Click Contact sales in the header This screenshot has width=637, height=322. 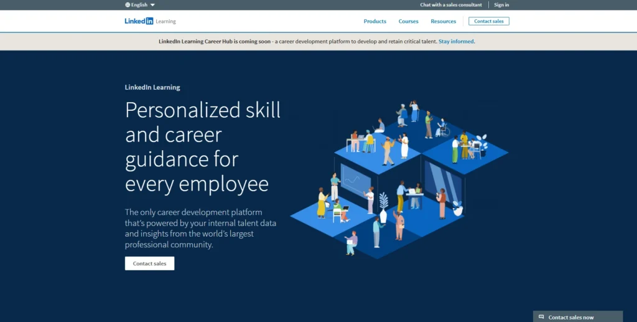(x=489, y=21)
